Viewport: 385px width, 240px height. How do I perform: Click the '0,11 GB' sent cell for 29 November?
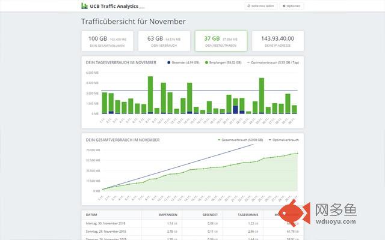coord(212,232)
